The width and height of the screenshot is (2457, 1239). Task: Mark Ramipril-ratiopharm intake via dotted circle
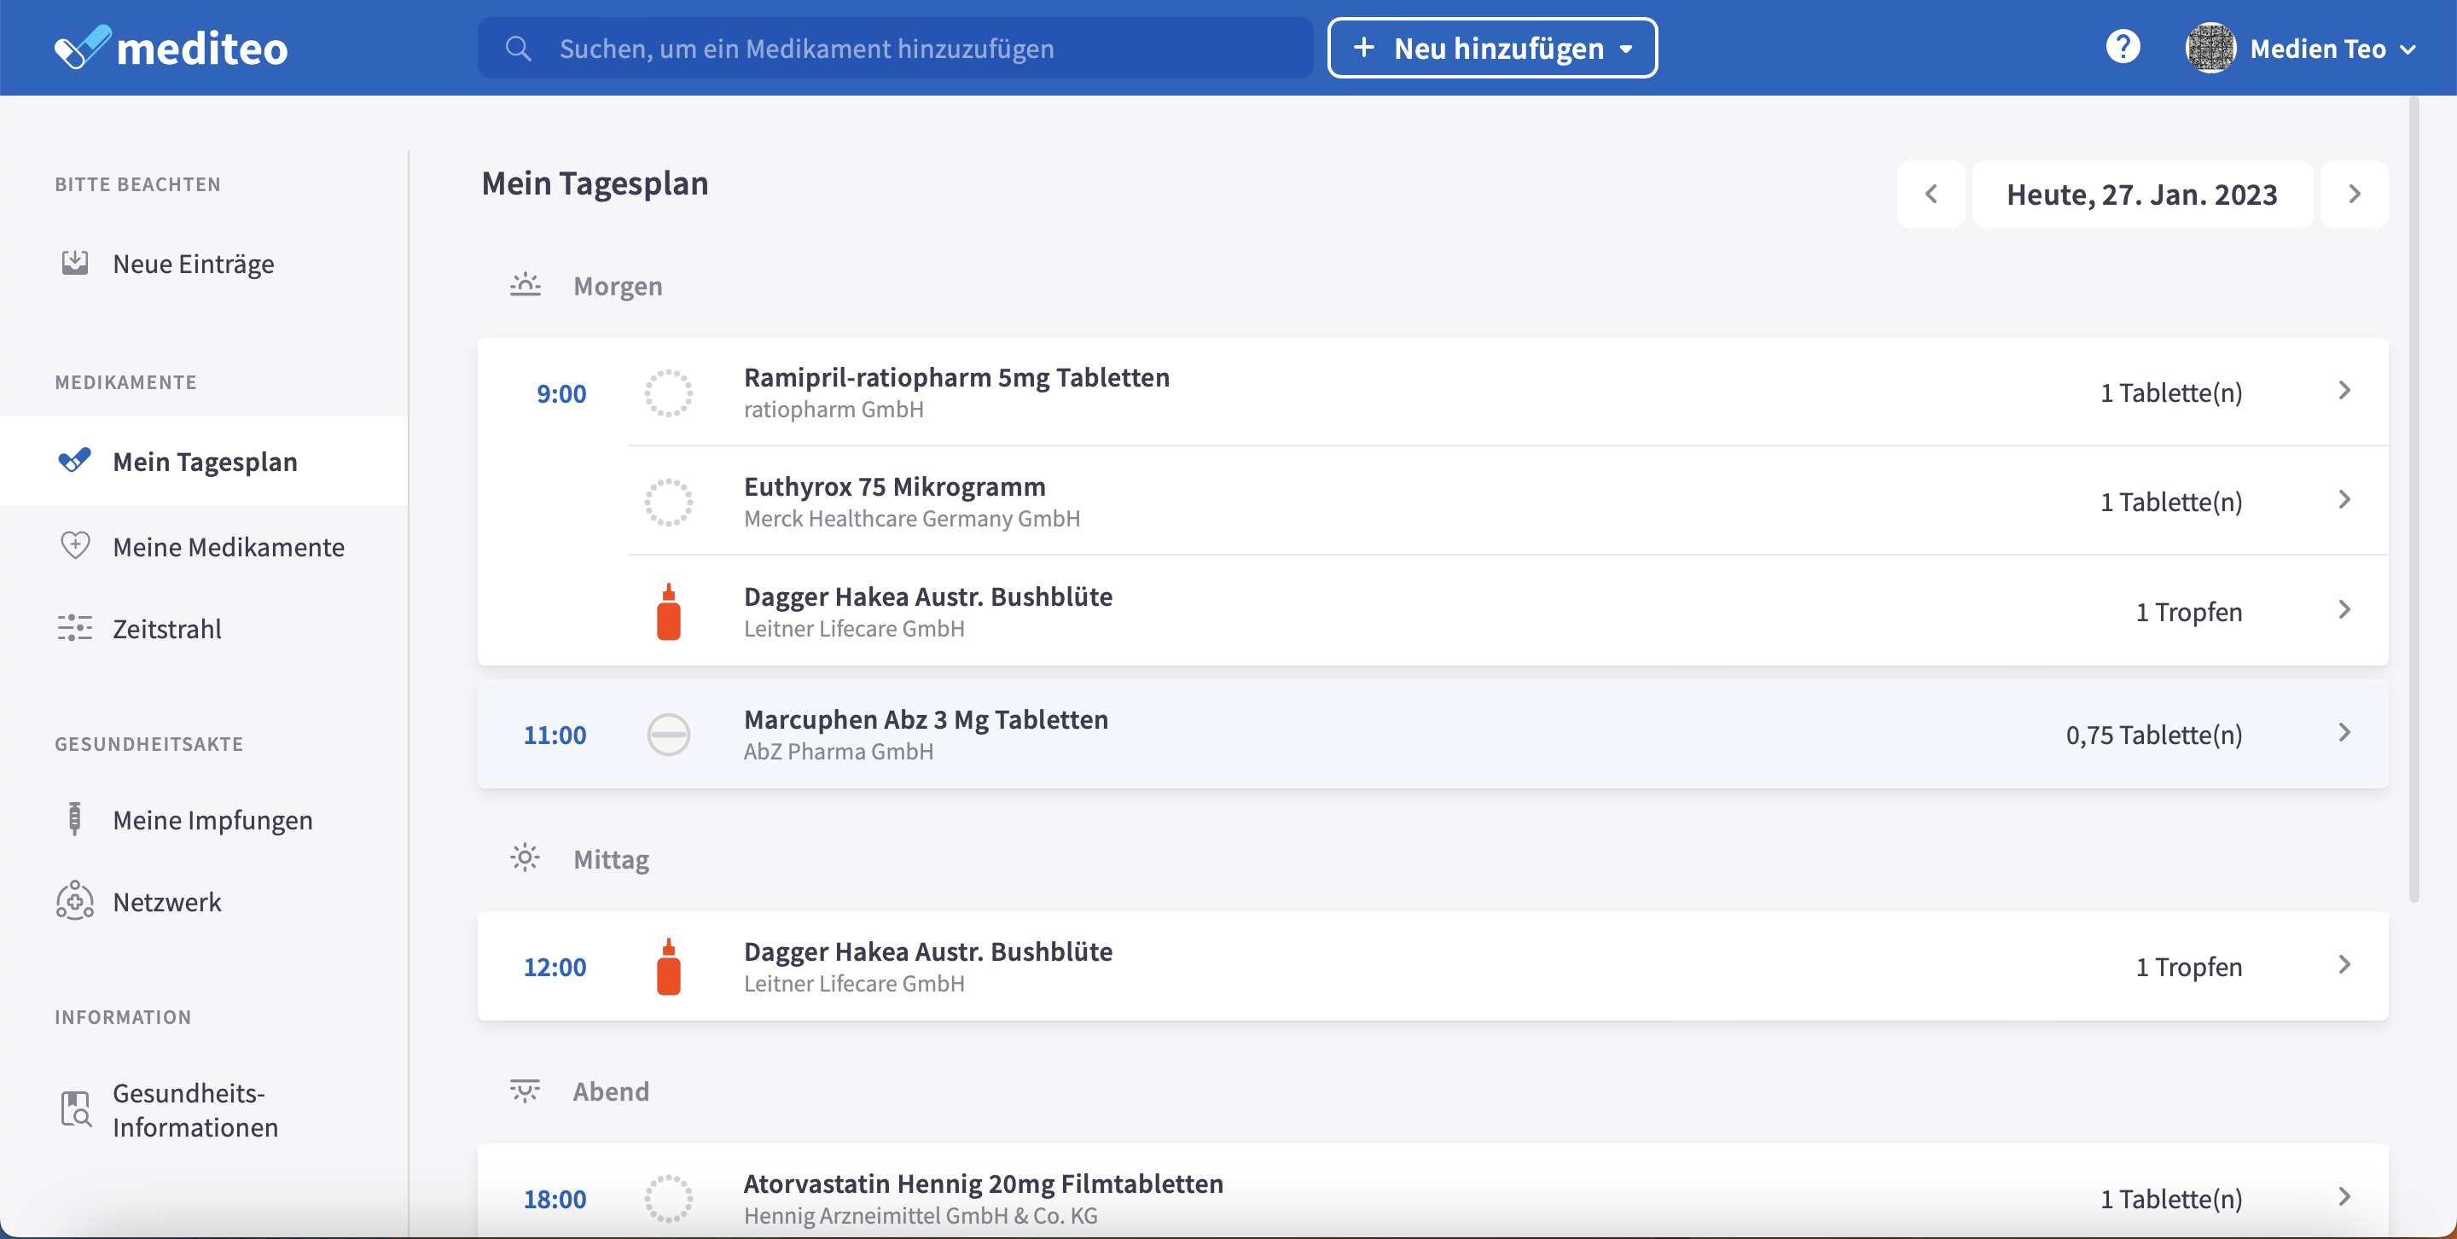pyautogui.click(x=669, y=393)
